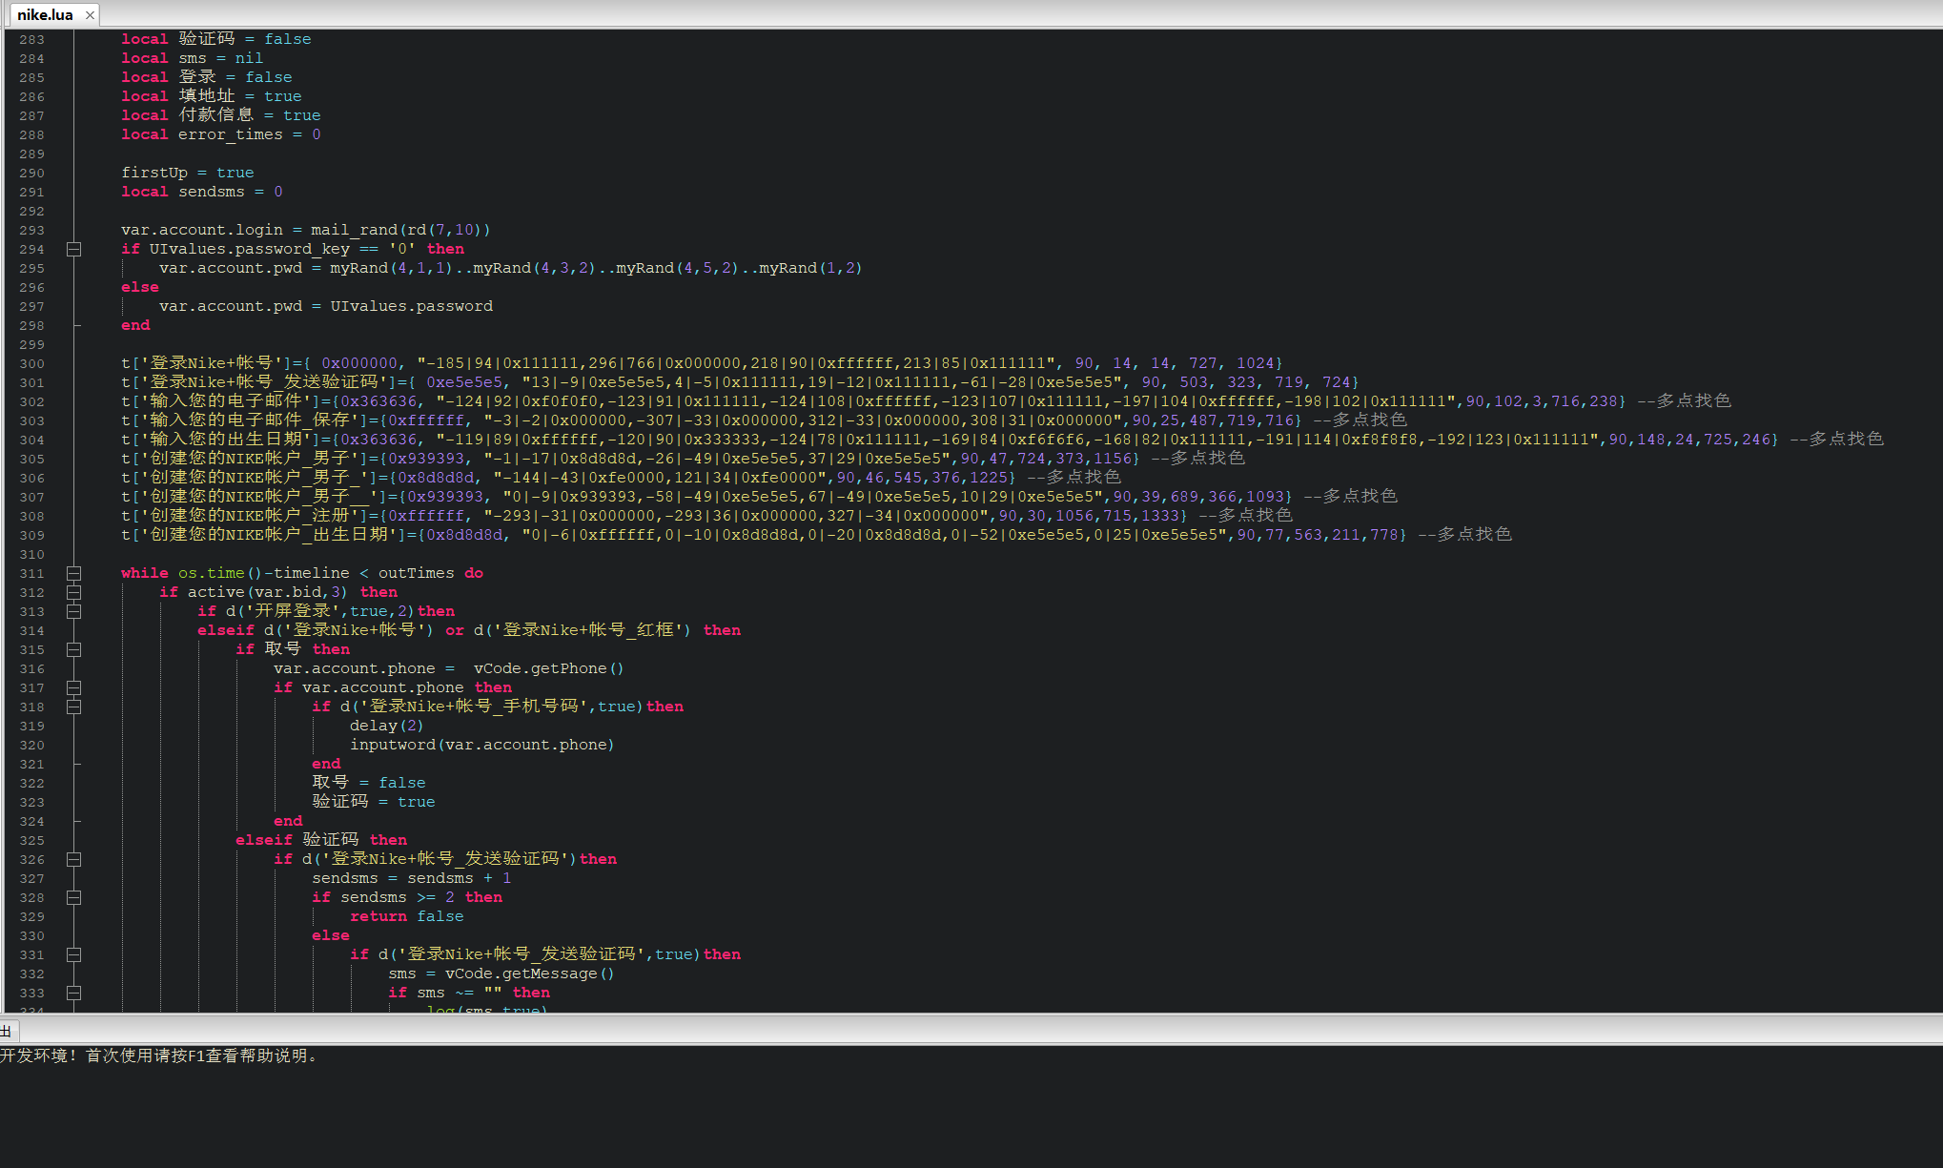The height and width of the screenshot is (1168, 1943).
Task: Collapse the fold marker at line 313
Action: coord(73,611)
